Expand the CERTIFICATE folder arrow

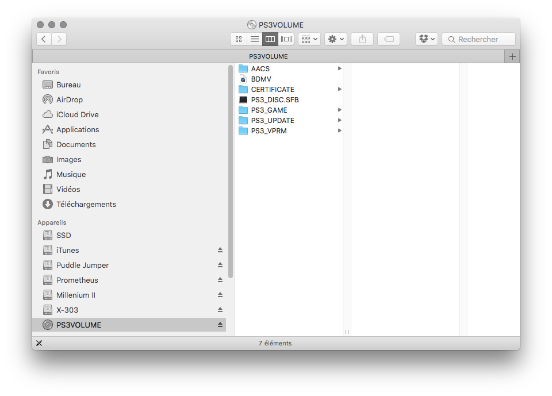tap(340, 89)
